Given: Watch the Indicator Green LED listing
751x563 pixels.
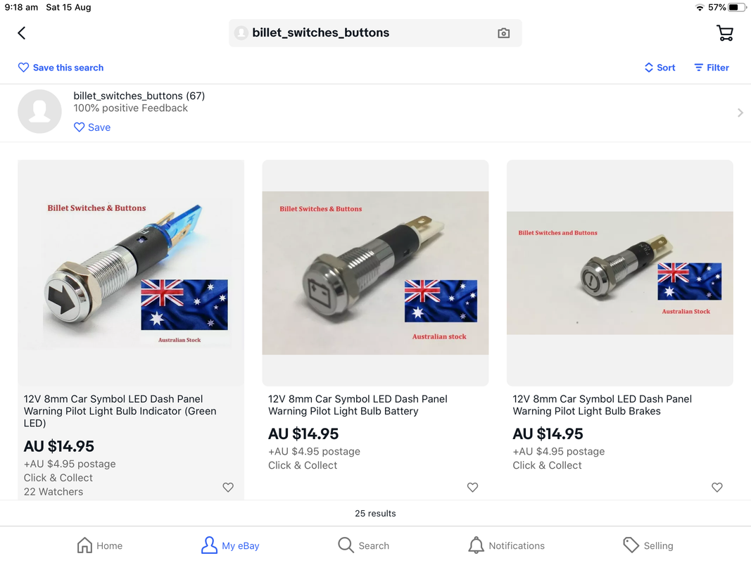Looking at the screenshot, I should point(228,487).
